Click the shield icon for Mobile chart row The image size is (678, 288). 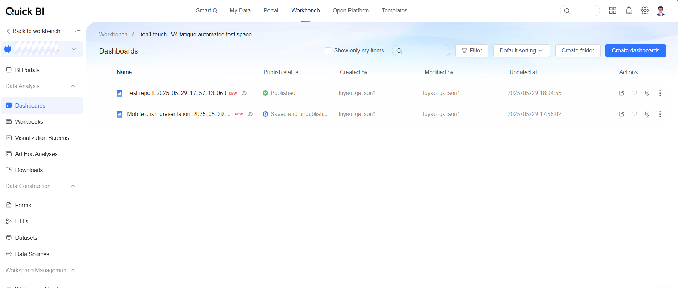click(647, 114)
